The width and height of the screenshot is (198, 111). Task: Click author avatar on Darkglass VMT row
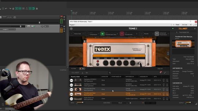coord(71,80)
